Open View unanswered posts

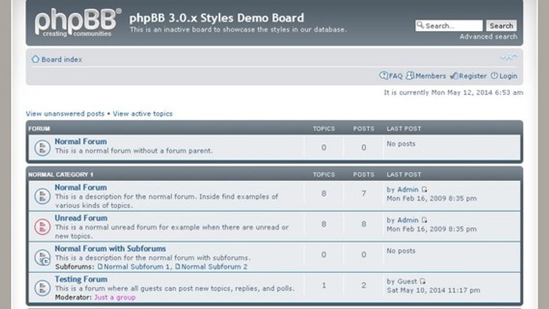65,114
